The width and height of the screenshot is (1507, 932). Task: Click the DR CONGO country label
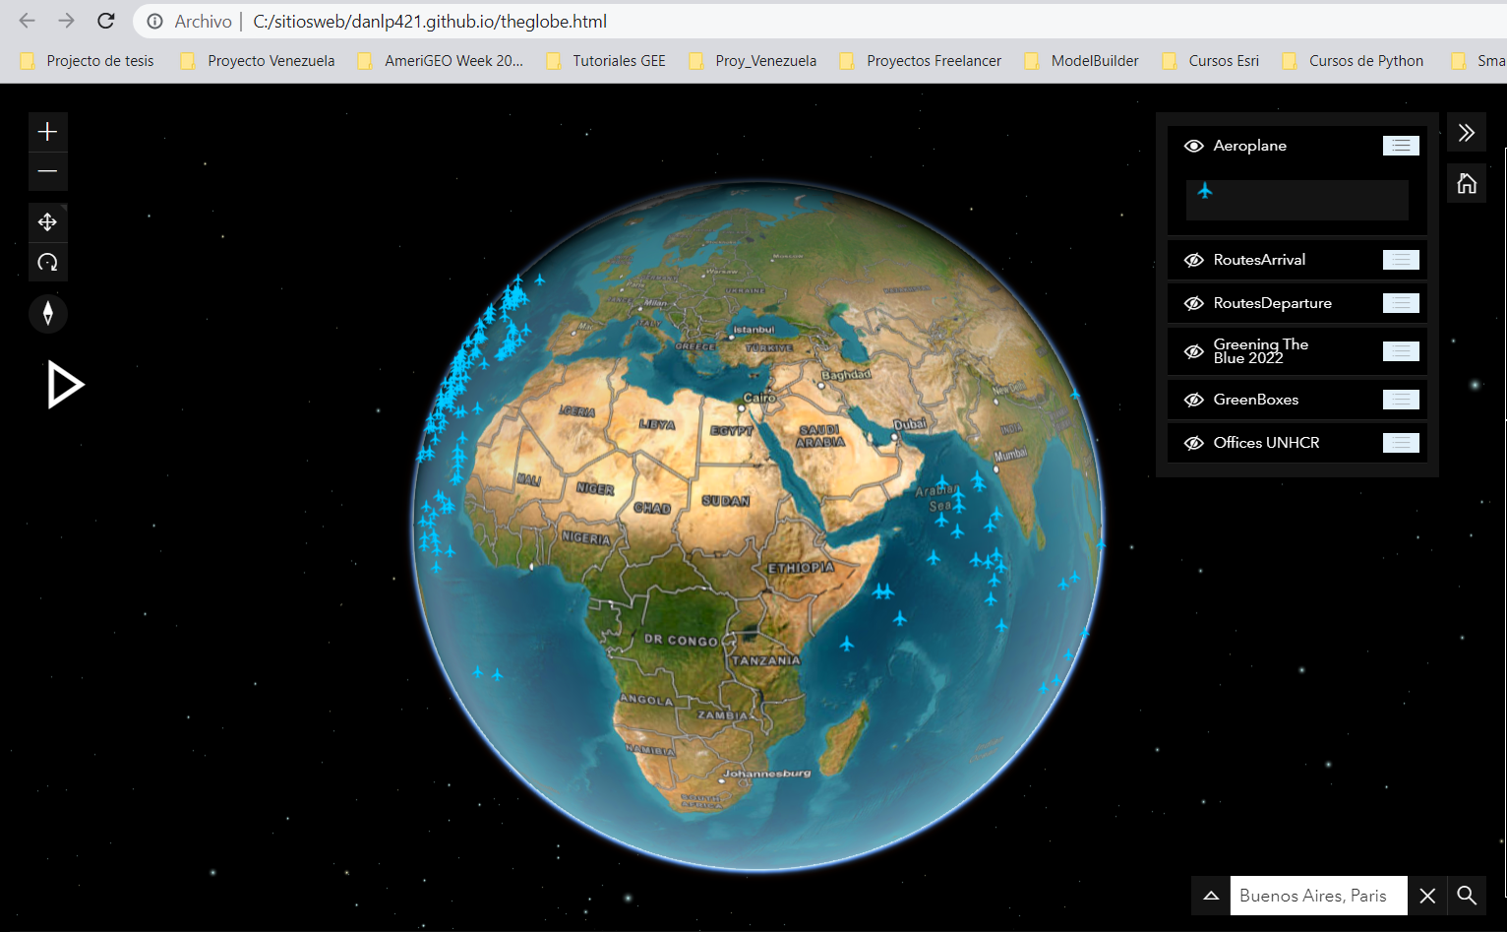681,640
